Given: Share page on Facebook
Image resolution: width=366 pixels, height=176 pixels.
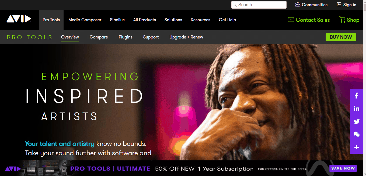Looking at the screenshot, I should 357,96.
